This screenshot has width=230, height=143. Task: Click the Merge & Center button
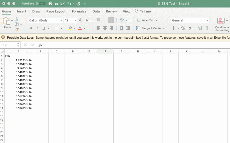[x=150, y=28]
